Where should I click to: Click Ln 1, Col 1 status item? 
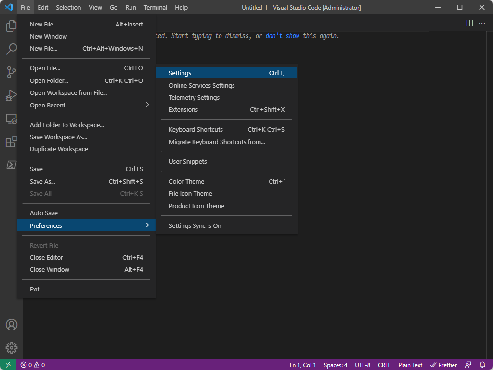pyautogui.click(x=302, y=365)
